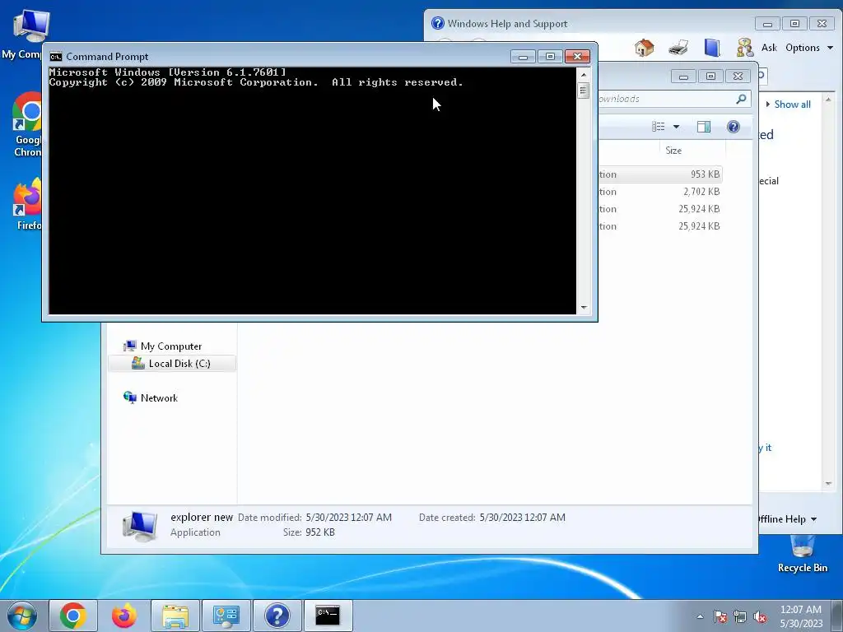Select the Google Chrome desktop shortcut
The width and height of the screenshot is (843, 632).
pos(27,125)
